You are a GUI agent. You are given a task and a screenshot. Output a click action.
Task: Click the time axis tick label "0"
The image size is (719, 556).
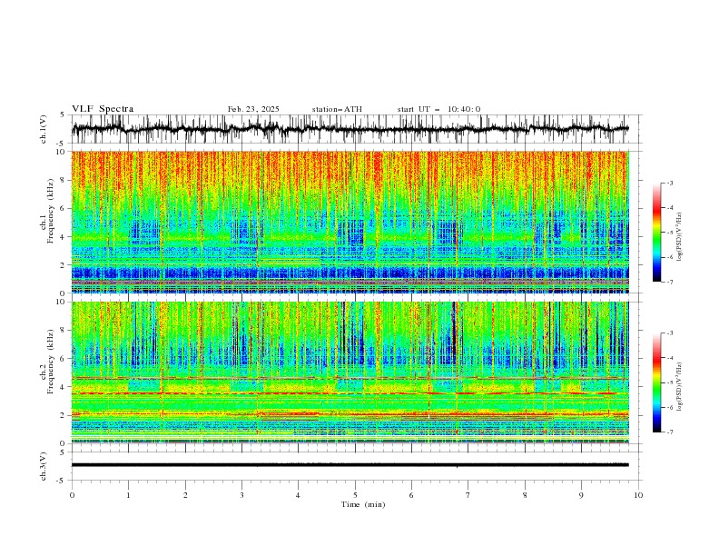point(72,495)
